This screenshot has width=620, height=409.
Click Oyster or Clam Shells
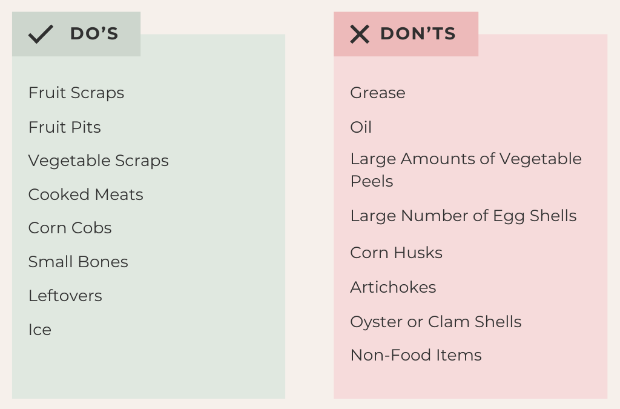pos(436,322)
